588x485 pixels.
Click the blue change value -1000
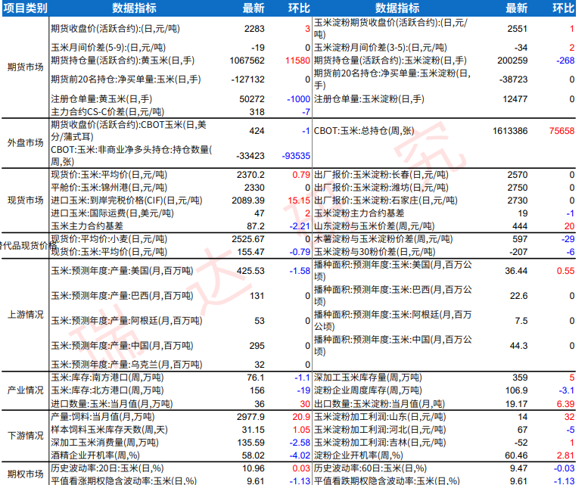[298, 99]
